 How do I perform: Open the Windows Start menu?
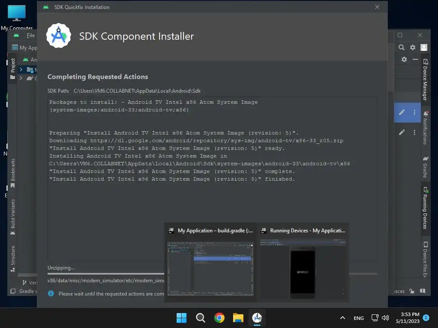(x=181, y=318)
